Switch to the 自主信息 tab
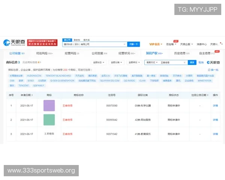Viewport: 225px width, 180px height. point(207,53)
